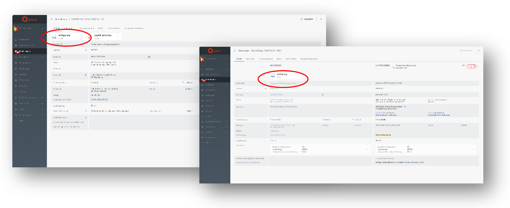This screenshot has height=208, width=510.
Task: Click the map pin icon next to Demo Projekt
Action: [x=405, y=106]
